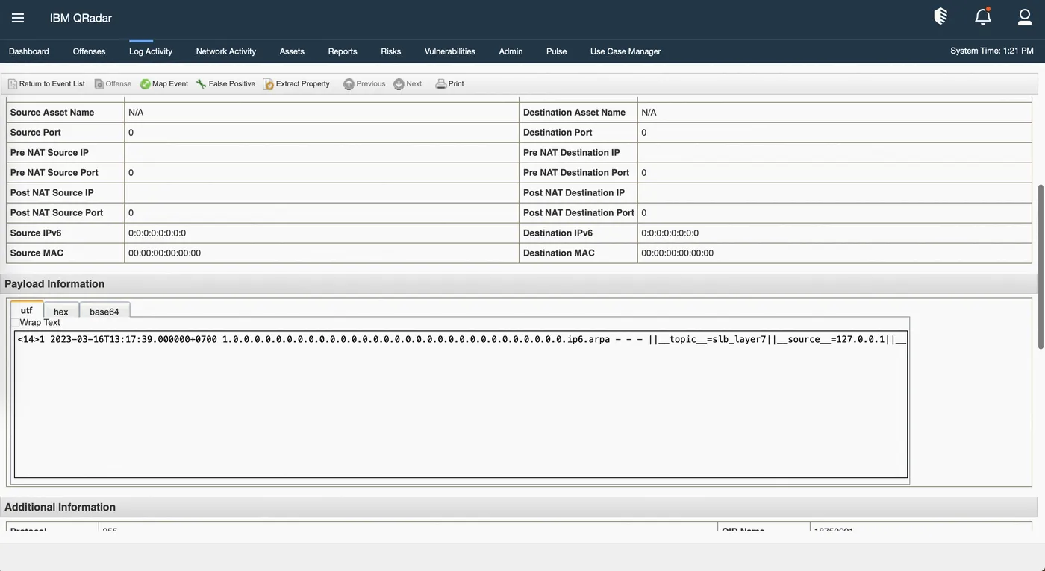1045x571 pixels.
Task: Open the Vulnerabilities tab
Action: pyautogui.click(x=450, y=51)
